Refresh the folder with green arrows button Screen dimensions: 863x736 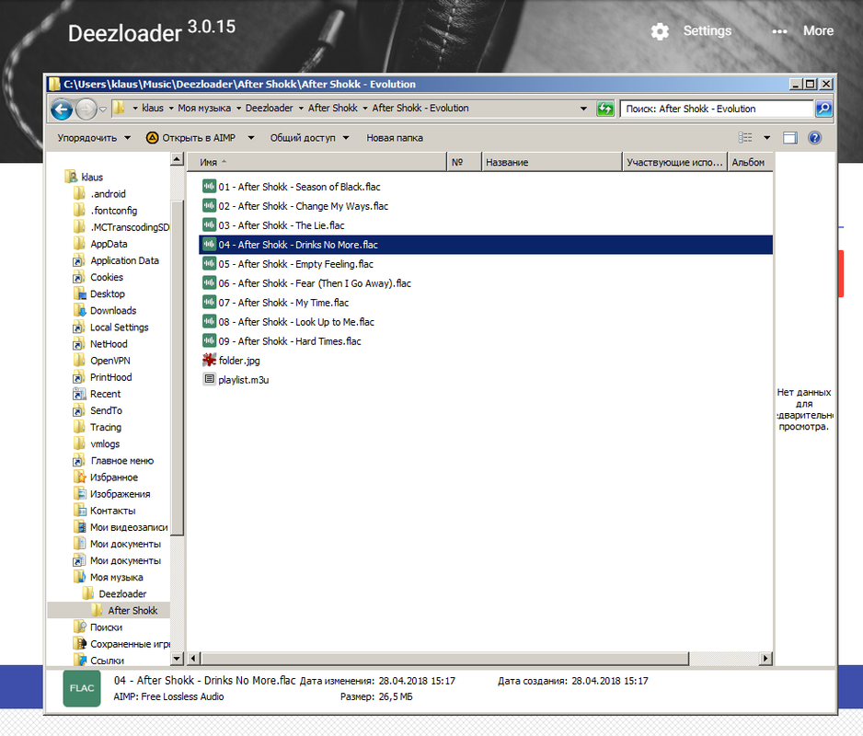[604, 109]
